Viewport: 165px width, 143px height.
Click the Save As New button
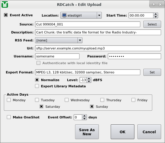87,132
